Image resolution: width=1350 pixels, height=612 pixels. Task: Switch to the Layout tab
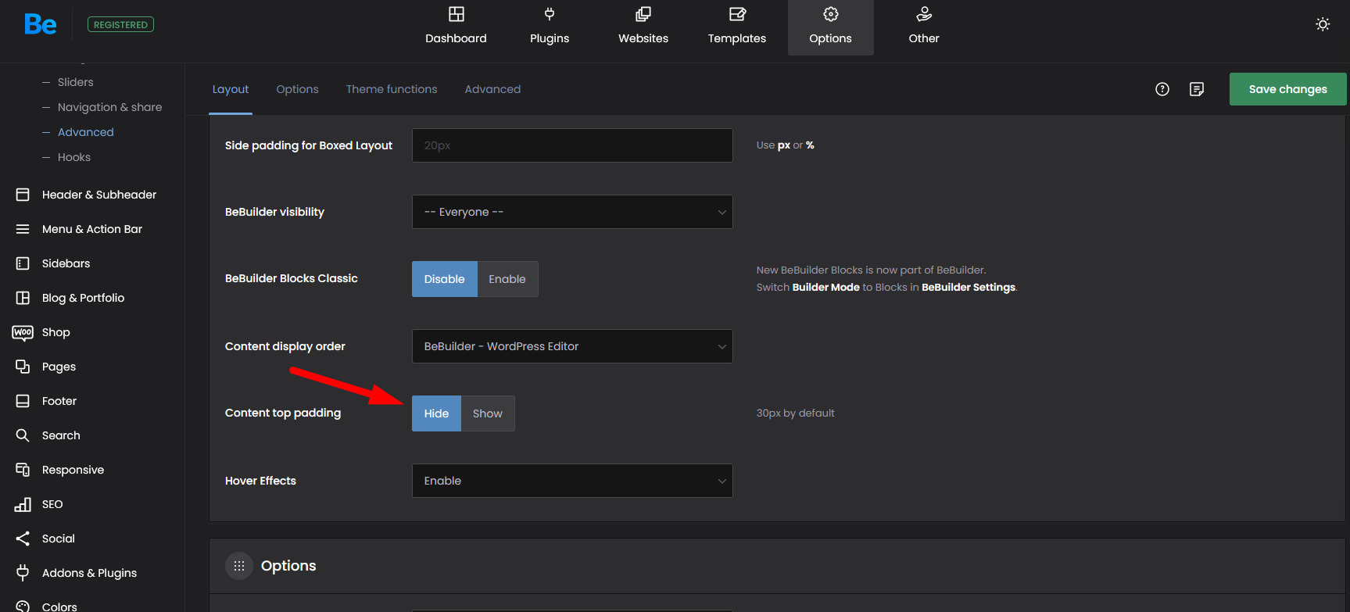coord(231,89)
